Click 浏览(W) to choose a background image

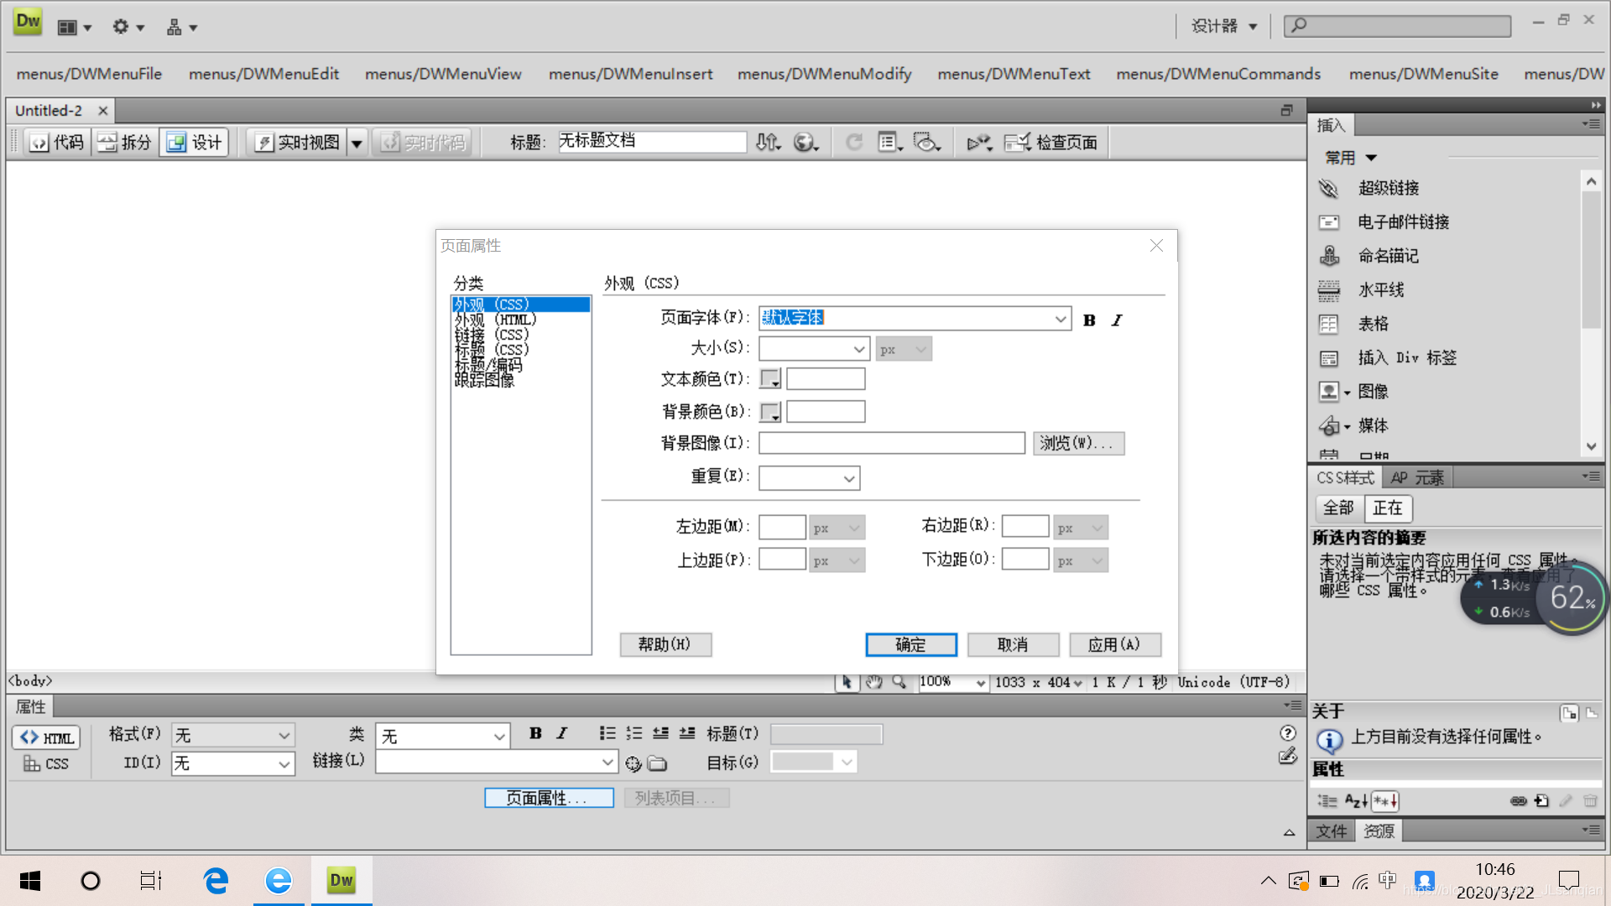[1078, 443]
